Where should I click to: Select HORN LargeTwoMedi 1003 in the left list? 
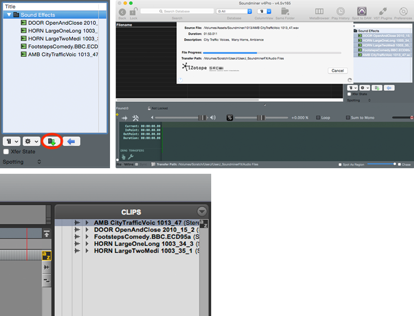click(x=59, y=39)
